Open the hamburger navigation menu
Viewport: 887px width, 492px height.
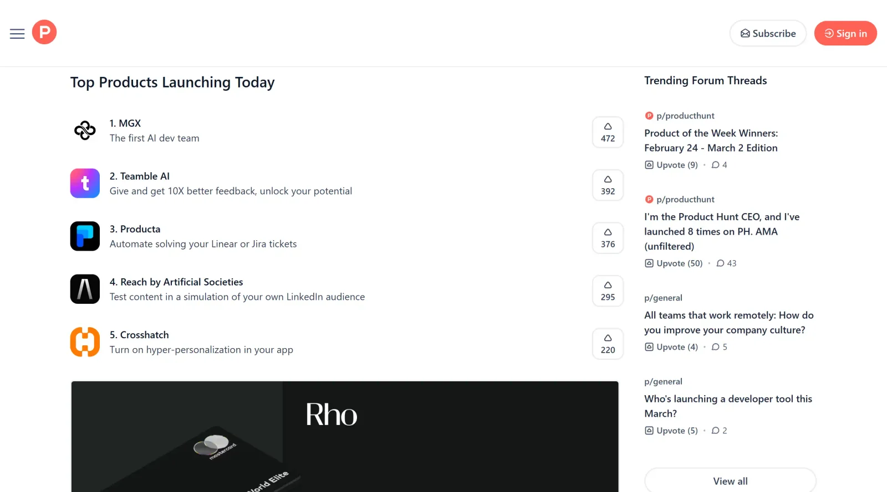pos(17,33)
